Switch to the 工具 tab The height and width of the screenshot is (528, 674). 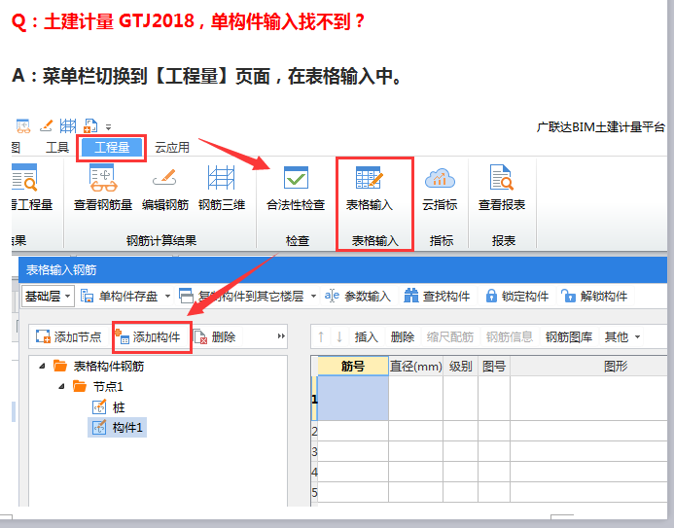[x=57, y=148]
